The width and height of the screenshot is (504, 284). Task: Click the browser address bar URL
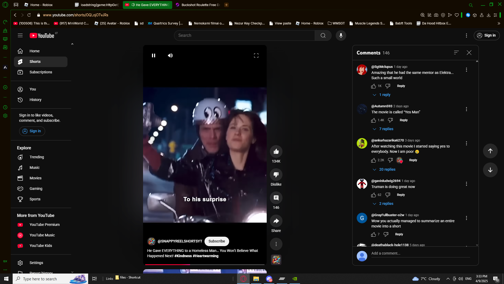[76, 15]
